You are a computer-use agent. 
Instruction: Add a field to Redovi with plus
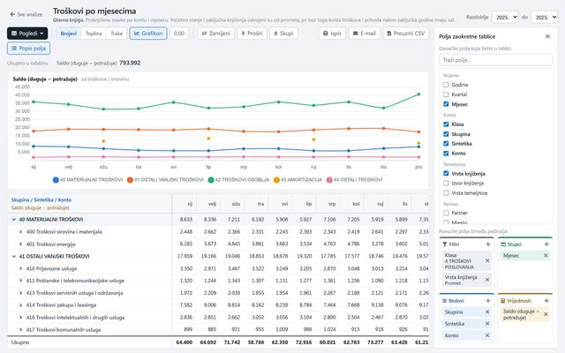(x=488, y=300)
